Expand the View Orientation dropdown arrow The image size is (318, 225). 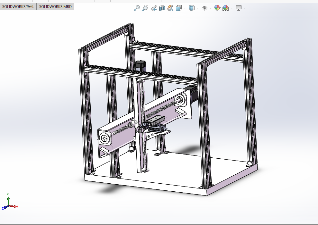pyautogui.click(x=185, y=8)
